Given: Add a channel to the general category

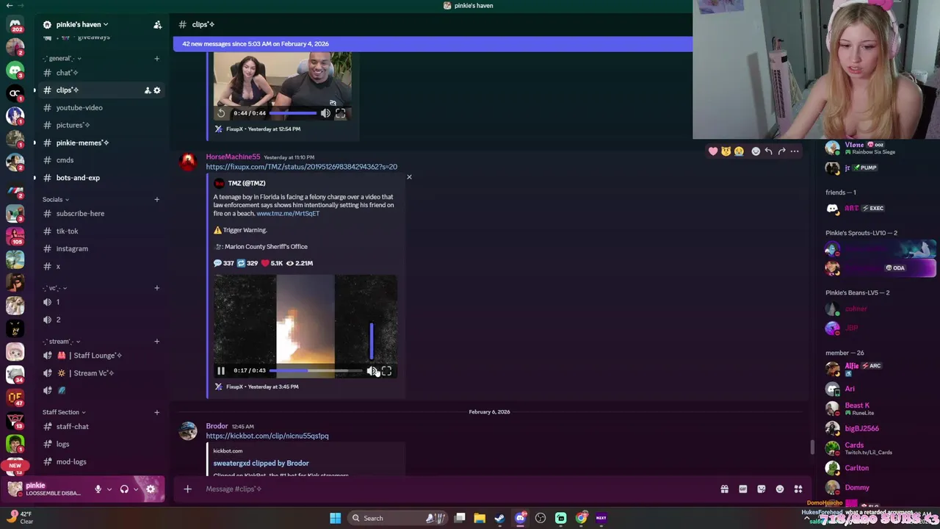Looking at the screenshot, I should 156,58.
